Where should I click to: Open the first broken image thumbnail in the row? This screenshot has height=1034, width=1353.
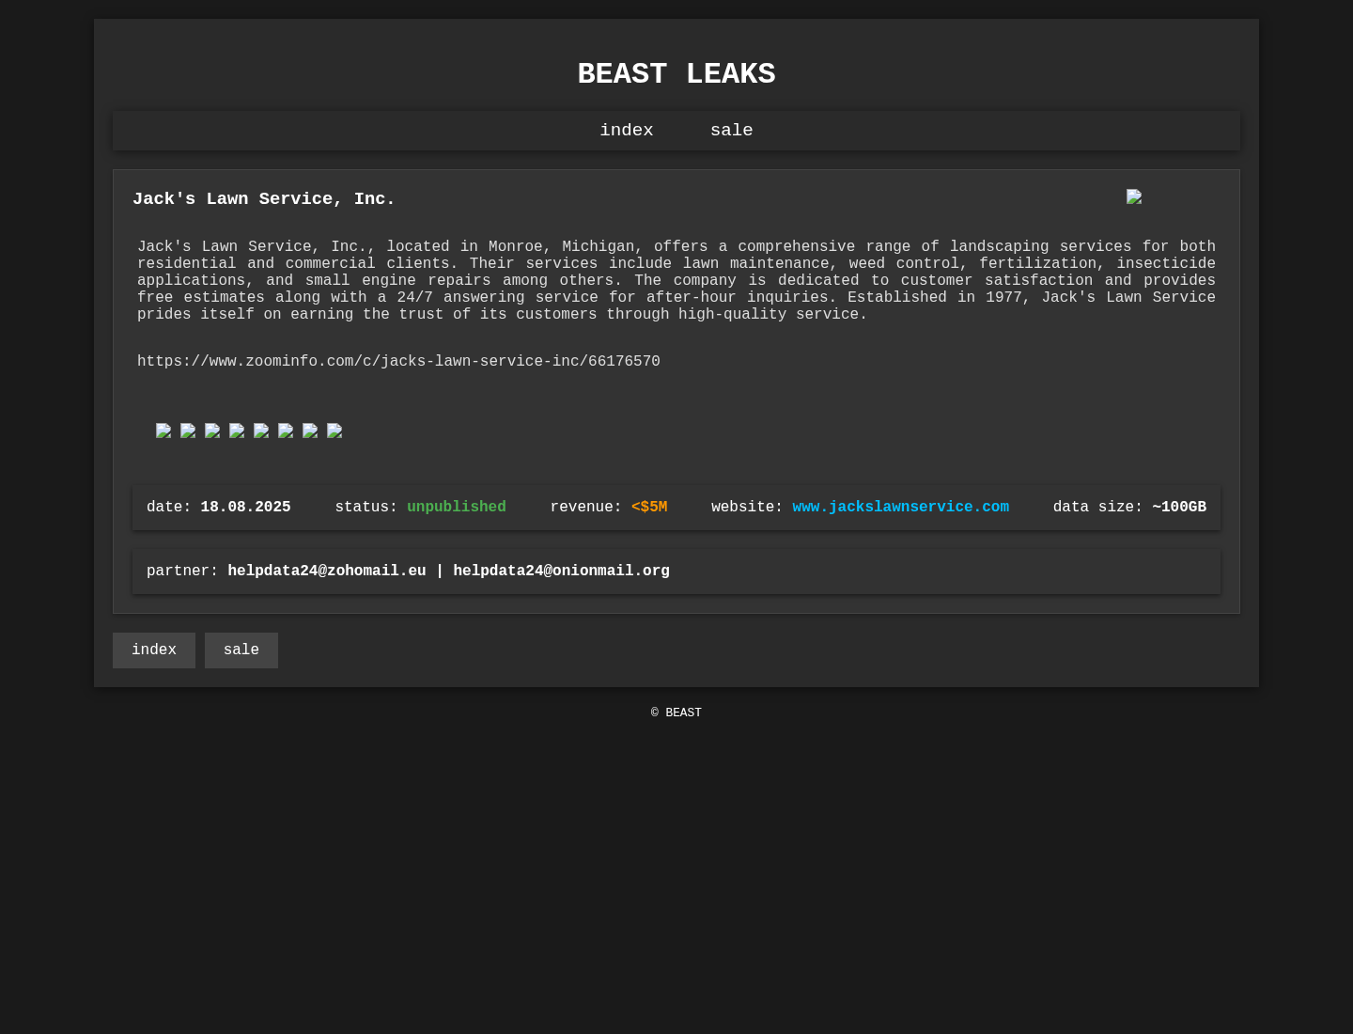point(163,431)
